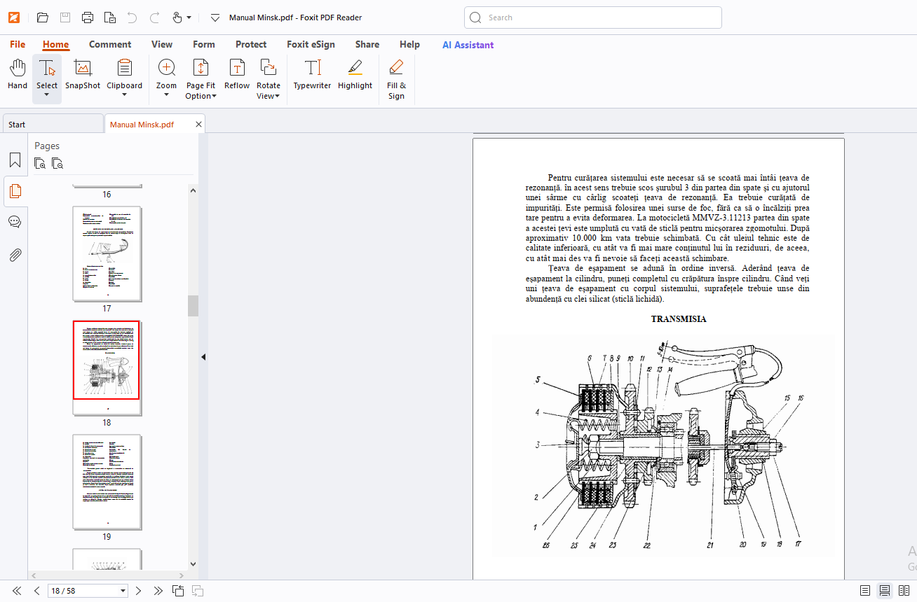
Task: Expand the Page Fit Option dropdown
Action: [214, 96]
